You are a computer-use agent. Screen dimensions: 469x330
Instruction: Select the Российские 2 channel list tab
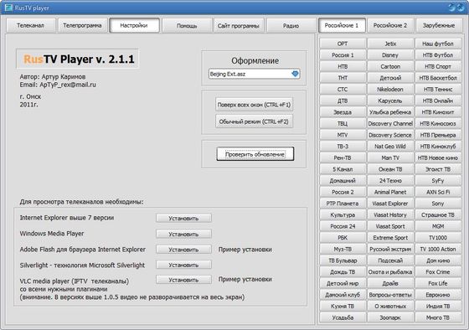click(x=390, y=25)
